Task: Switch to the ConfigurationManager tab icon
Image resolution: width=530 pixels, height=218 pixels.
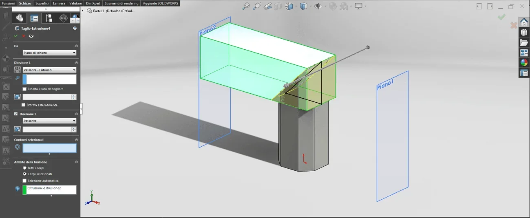Action: [x=49, y=18]
